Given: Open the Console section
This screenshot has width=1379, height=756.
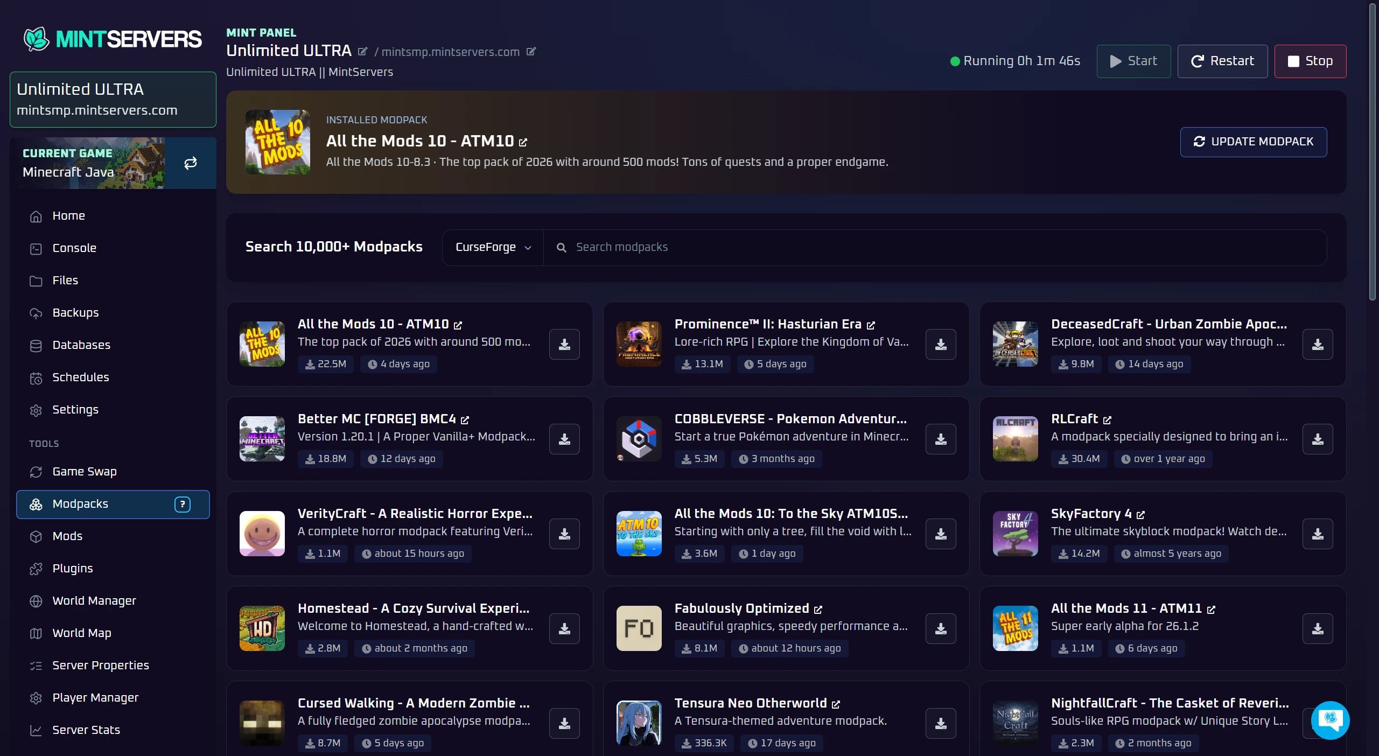Looking at the screenshot, I should tap(113, 248).
